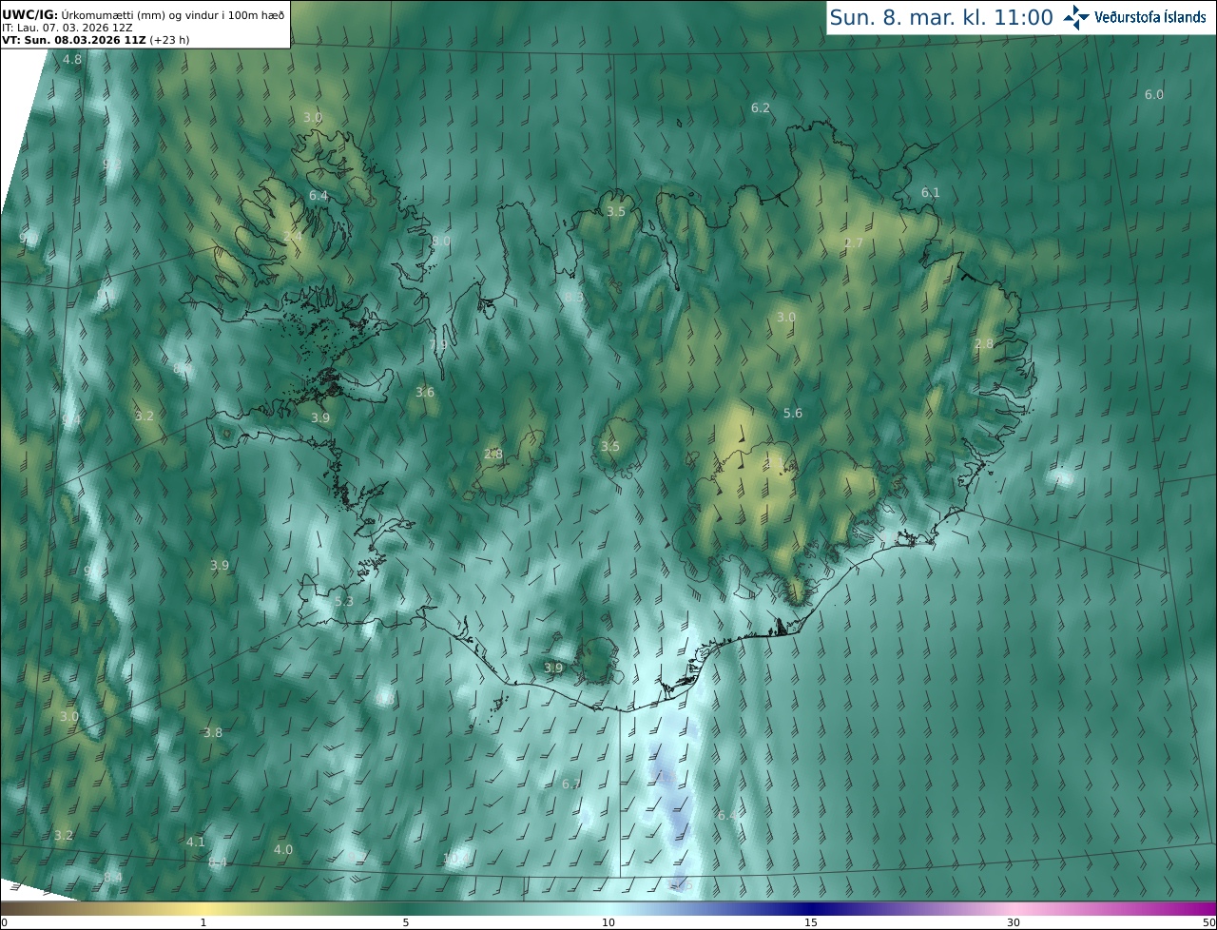This screenshot has width=1217, height=930.
Task: Click the 4.0 value on the map
Action: click(x=283, y=850)
